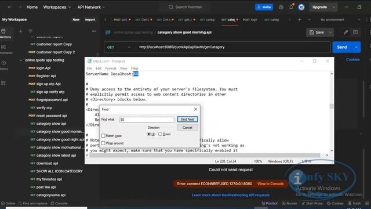Viewport: 371px width, 209px height.
Task: Switch to the POST pos request tab
Action: tap(122, 20)
